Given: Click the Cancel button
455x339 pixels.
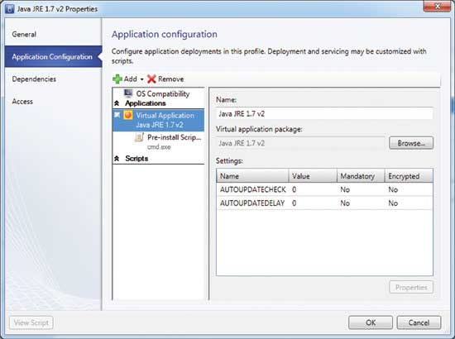Looking at the screenshot, I should click(419, 322).
